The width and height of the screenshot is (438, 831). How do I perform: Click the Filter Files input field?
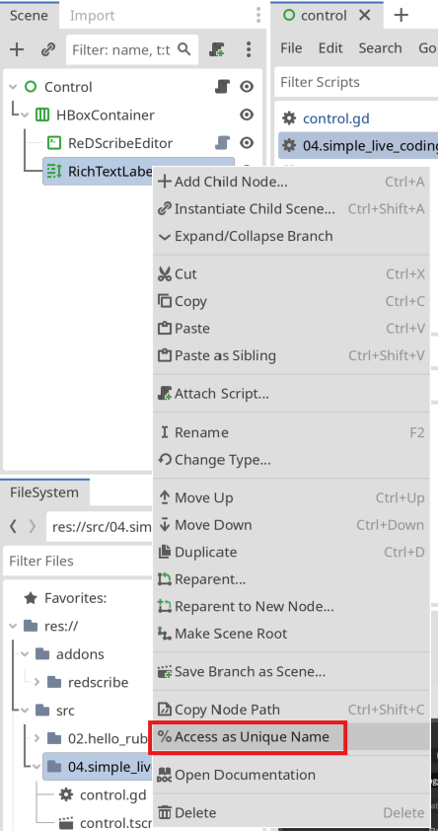coord(80,561)
